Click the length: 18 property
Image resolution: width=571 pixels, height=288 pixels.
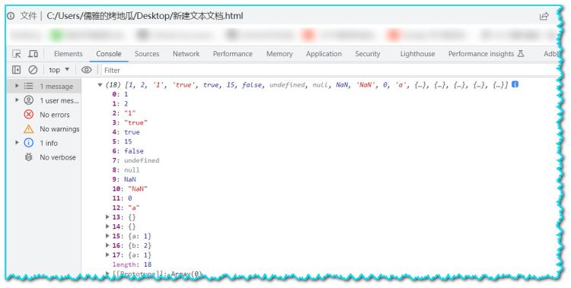click(x=132, y=264)
